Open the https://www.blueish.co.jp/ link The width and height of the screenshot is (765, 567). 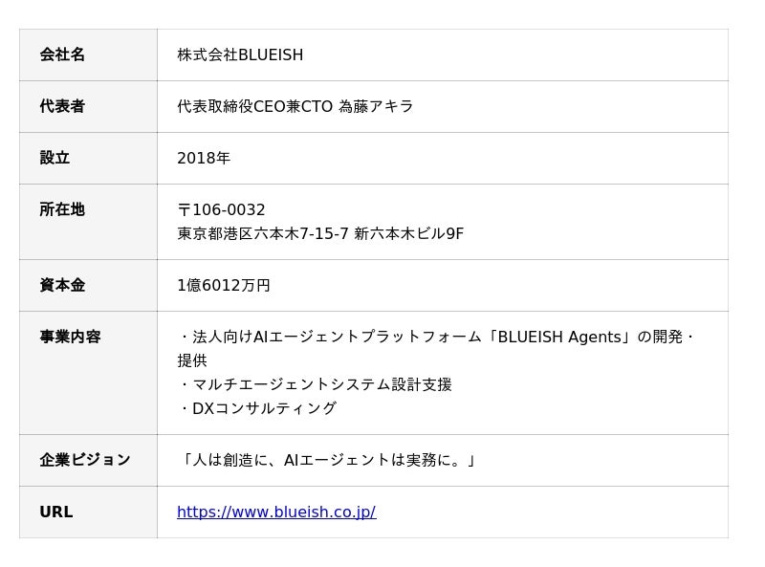tap(276, 512)
